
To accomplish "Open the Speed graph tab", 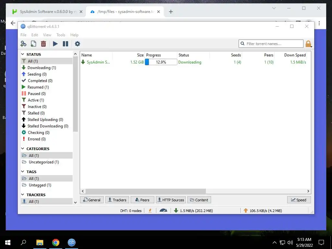I will click(299, 200).
